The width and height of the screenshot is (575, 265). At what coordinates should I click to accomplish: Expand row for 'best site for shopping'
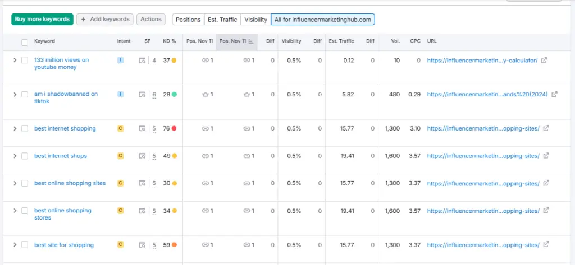(15, 245)
